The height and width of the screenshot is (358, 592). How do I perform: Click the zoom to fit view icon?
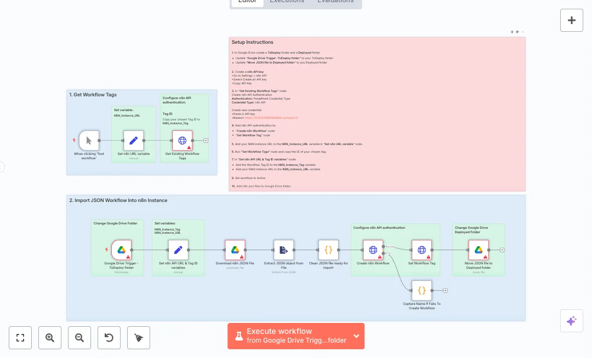tap(20, 338)
